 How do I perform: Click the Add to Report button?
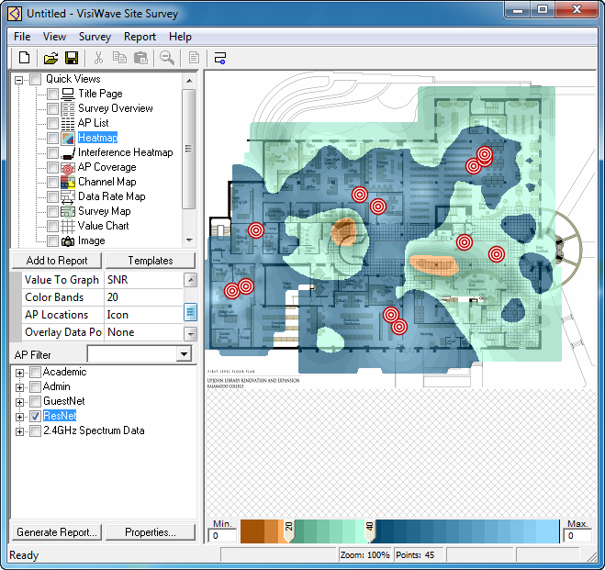point(56,261)
